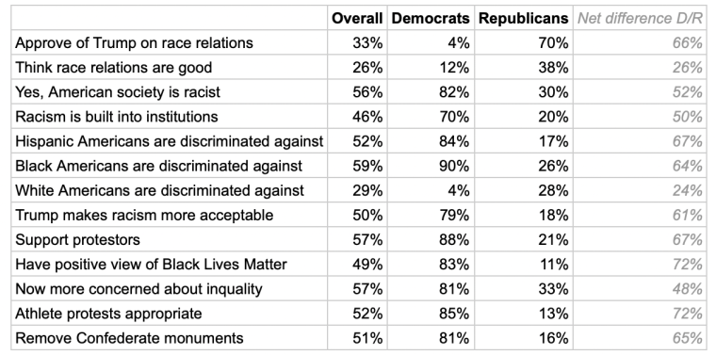Click the Overall column header
Viewport: 716px width, 355px height.
click(357, 18)
